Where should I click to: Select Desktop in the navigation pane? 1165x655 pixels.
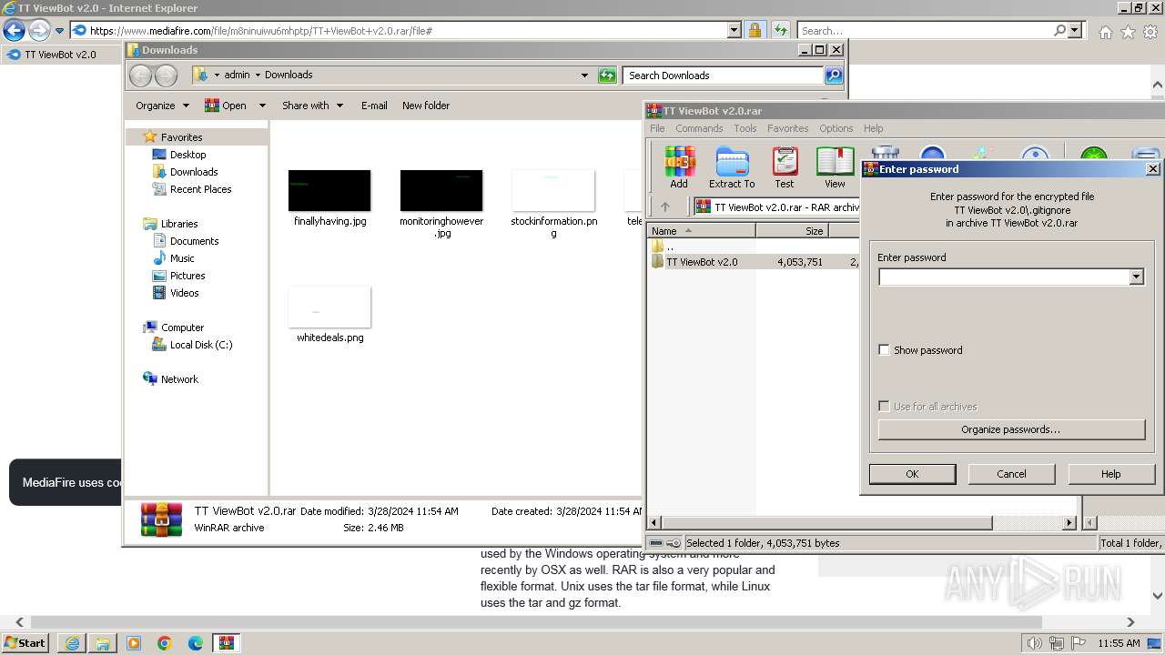[x=187, y=155]
